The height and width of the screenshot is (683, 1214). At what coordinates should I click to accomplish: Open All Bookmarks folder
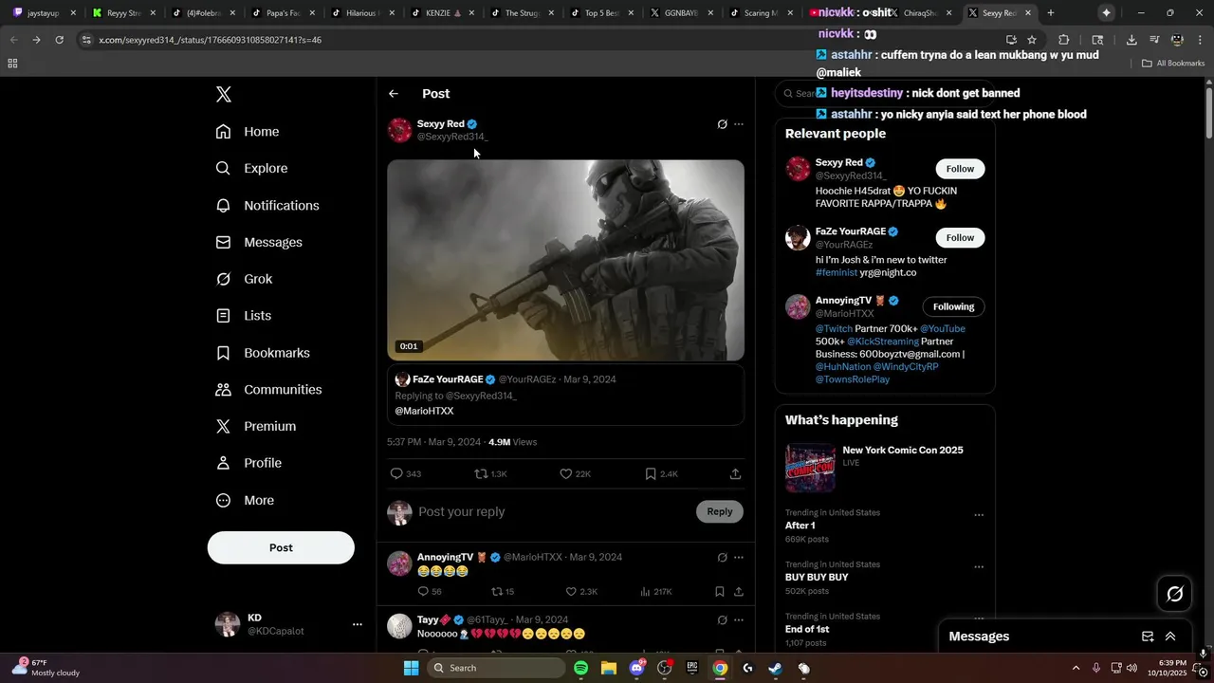point(1173,64)
